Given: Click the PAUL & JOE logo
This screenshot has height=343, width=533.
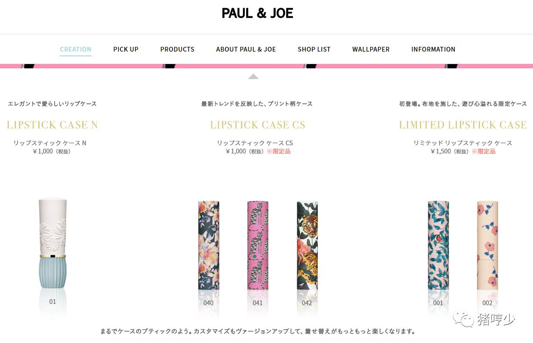Looking at the screenshot, I should (257, 13).
